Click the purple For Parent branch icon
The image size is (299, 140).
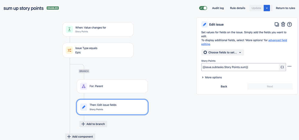84,86
